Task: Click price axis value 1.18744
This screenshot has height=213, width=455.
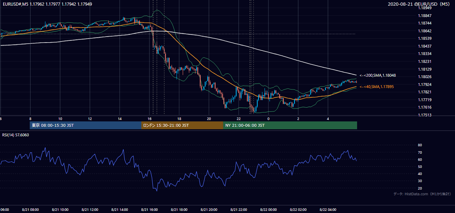Action: (x=425, y=23)
